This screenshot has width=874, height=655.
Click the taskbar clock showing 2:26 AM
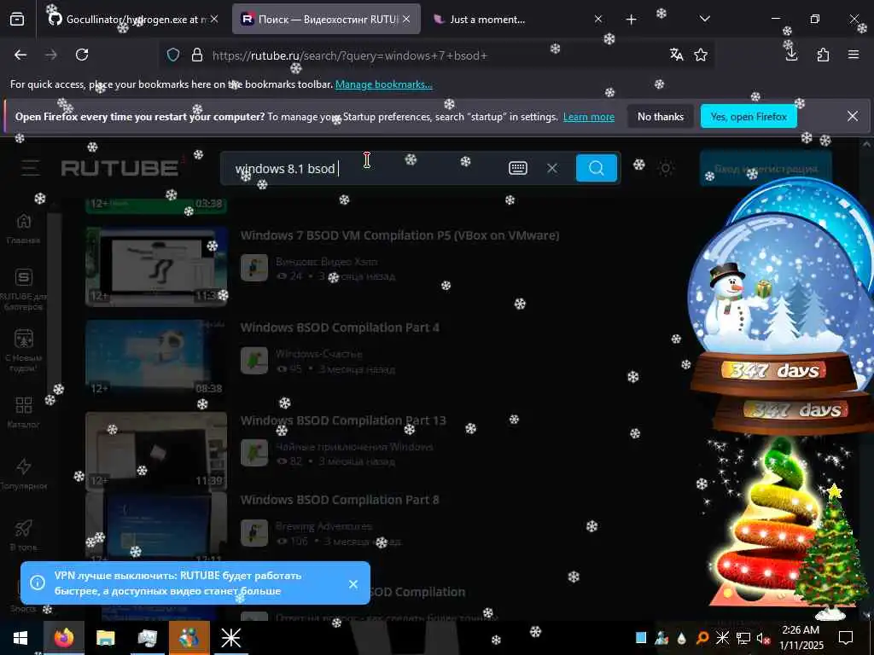801,638
